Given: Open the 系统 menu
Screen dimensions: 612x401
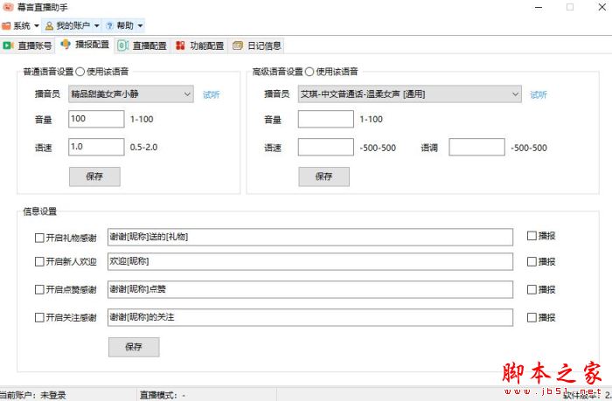Looking at the screenshot, I should (20, 26).
